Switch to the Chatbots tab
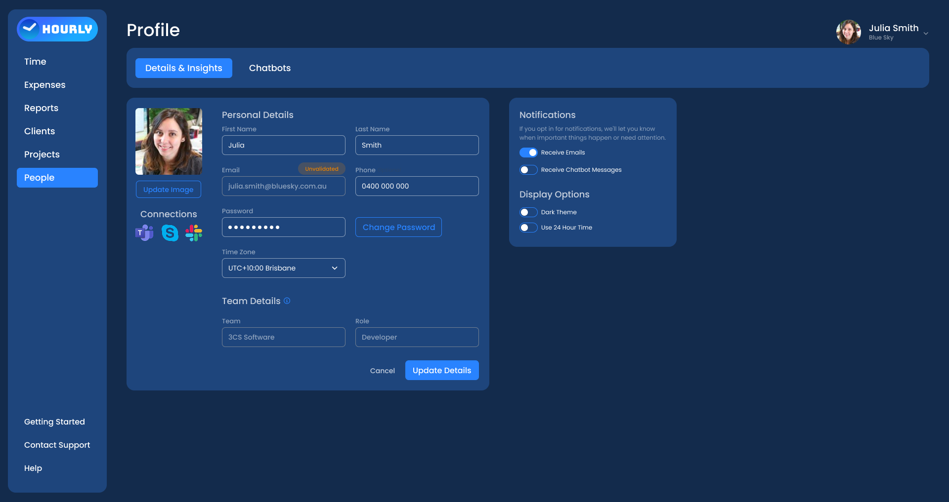949x502 pixels. click(x=269, y=68)
